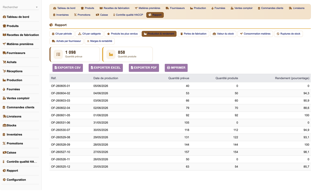
Task: Click the Production factory icon in sidebar
Action: (x=4, y=80)
